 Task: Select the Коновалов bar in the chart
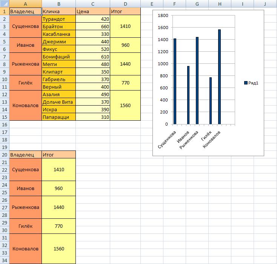(219, 77)
